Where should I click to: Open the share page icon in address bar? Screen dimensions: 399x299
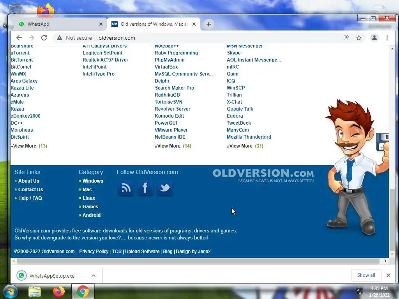[346, 38]
